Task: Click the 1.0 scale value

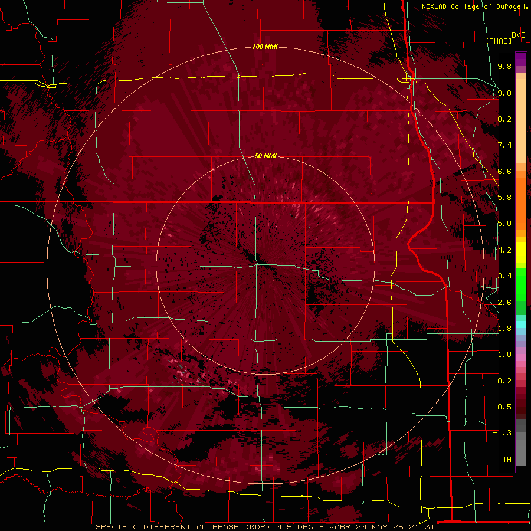Action: point(504,355)
